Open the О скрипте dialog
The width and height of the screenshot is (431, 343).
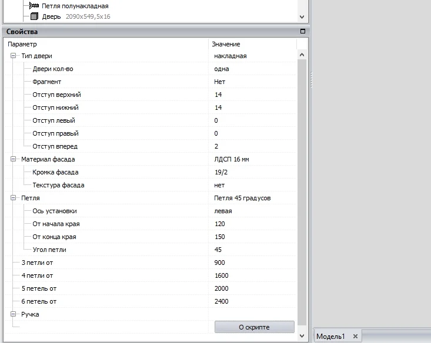click(254, 327)
